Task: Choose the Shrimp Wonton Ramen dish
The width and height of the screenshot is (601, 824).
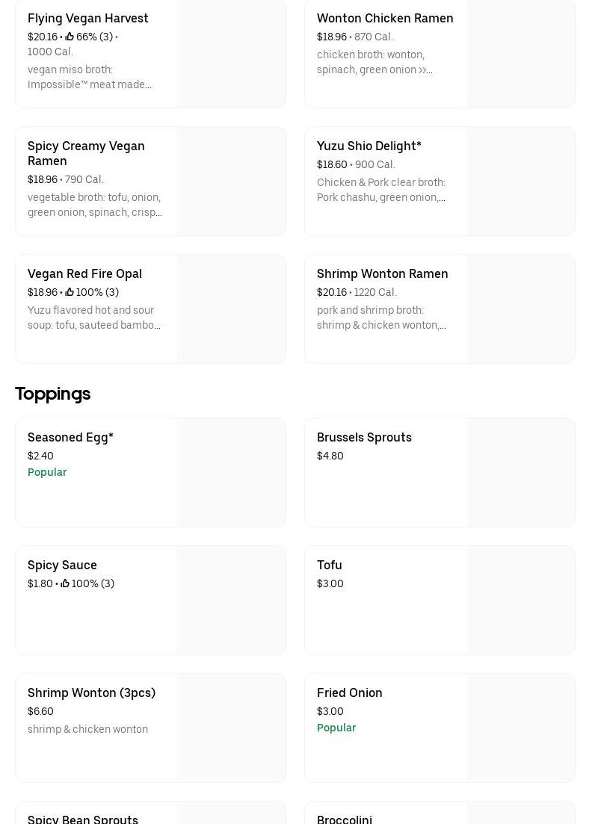Action: click(382, 273)
